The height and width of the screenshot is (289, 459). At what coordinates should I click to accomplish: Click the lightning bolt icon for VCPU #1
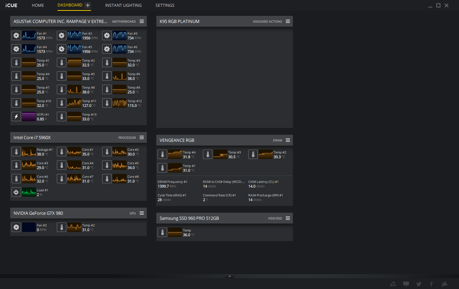[x=16, y=117]
